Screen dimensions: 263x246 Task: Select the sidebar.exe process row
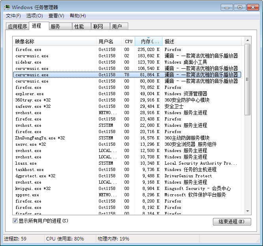click(x=28, y=62)
